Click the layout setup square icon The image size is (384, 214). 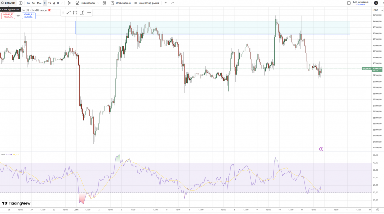pyautogui.click(x=349, y=3)
